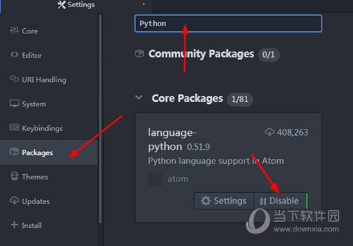Click the System monitor icon
The width and height of the screenshot is (353, 246).
click(x=14, y=103)
